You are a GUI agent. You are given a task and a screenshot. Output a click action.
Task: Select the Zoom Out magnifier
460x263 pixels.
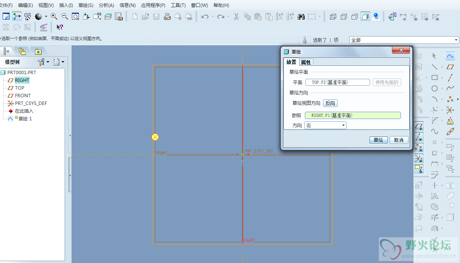65,17
